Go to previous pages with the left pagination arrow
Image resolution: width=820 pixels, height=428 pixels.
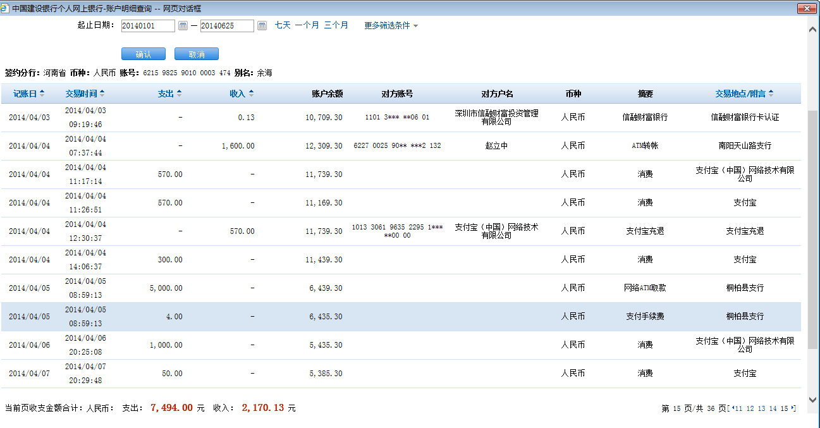tap(732, 408)
